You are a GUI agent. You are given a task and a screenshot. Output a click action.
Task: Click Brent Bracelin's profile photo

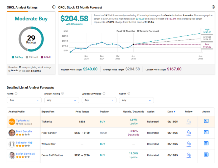point(12,133)
